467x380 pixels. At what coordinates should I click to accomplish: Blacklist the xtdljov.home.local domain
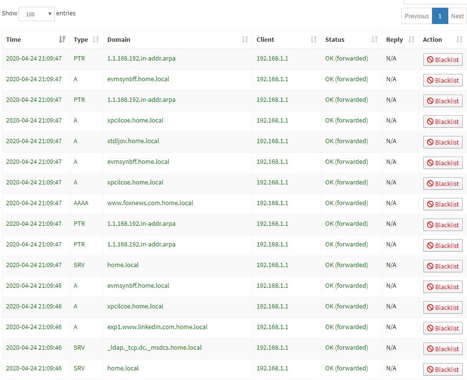(443, 142)
